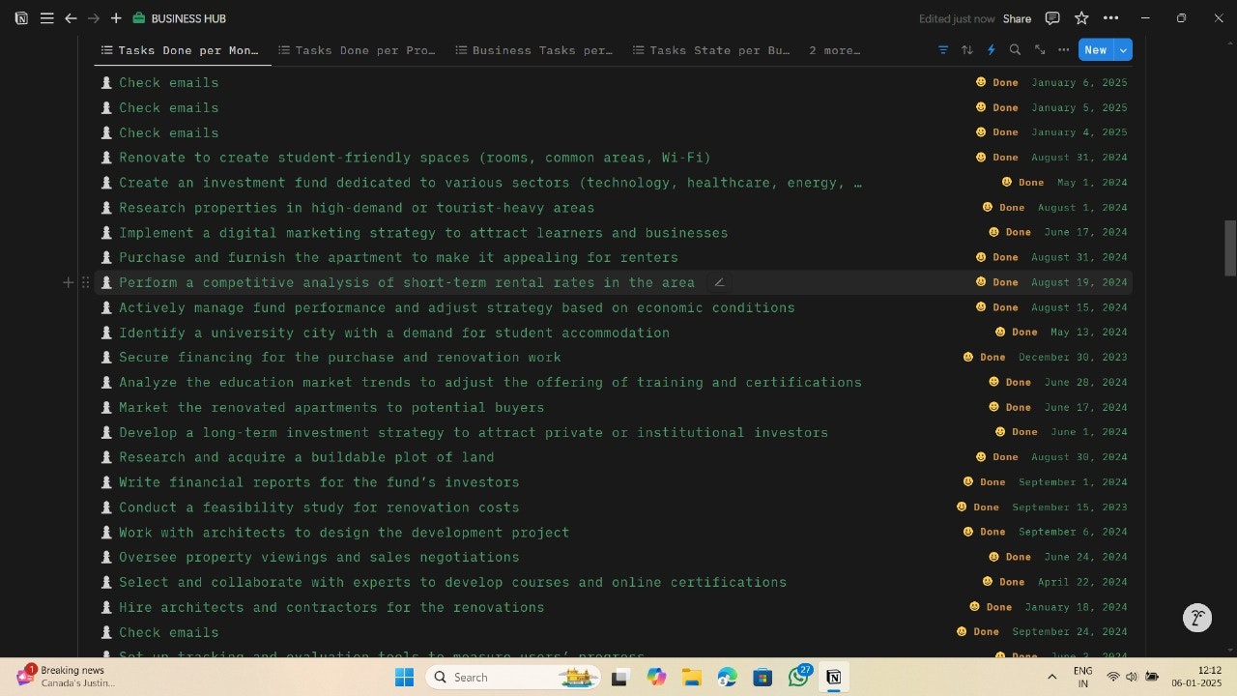Open the Windows Start menu

[404, 677]
